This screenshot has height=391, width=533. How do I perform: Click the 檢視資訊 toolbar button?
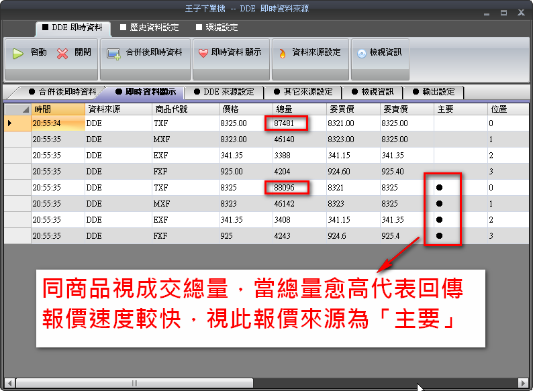(380, 59)
